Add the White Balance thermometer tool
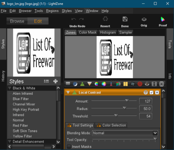 [x=111, y=84]
